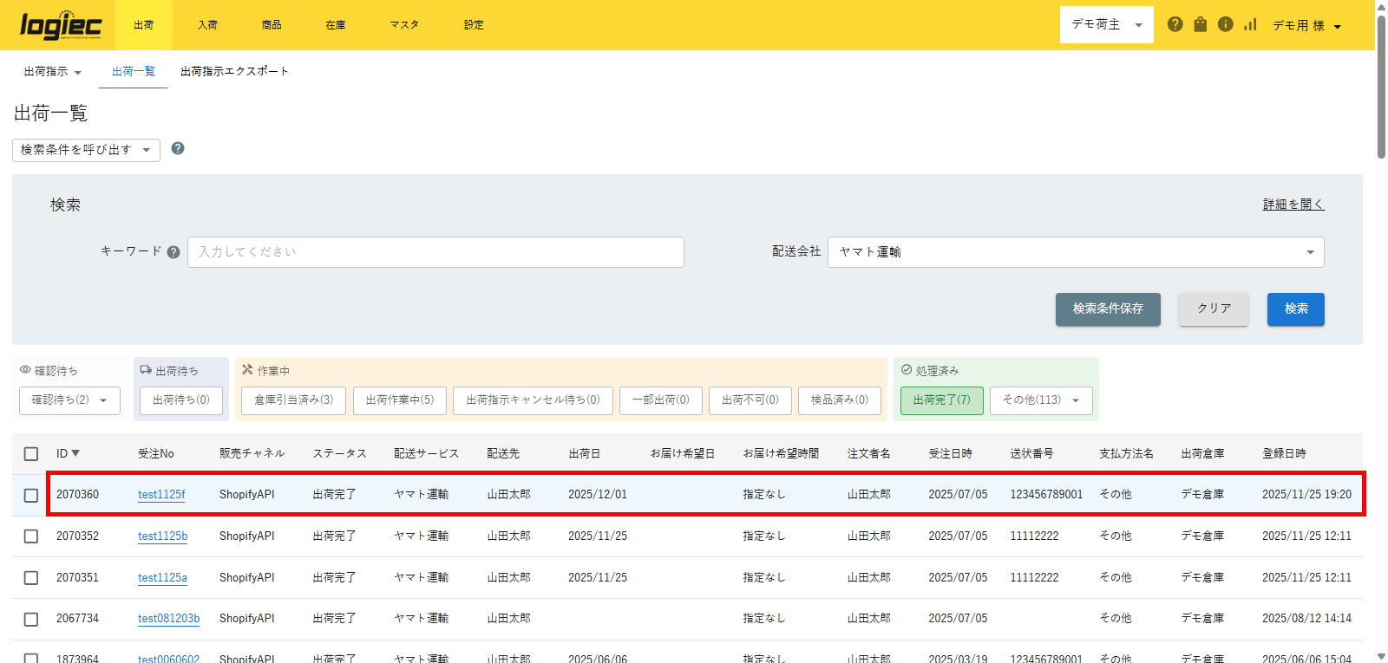The width and height of the screenshot is (1388, 663).
Task: Focus the キーワード input field
Action: tap(435, 252)
